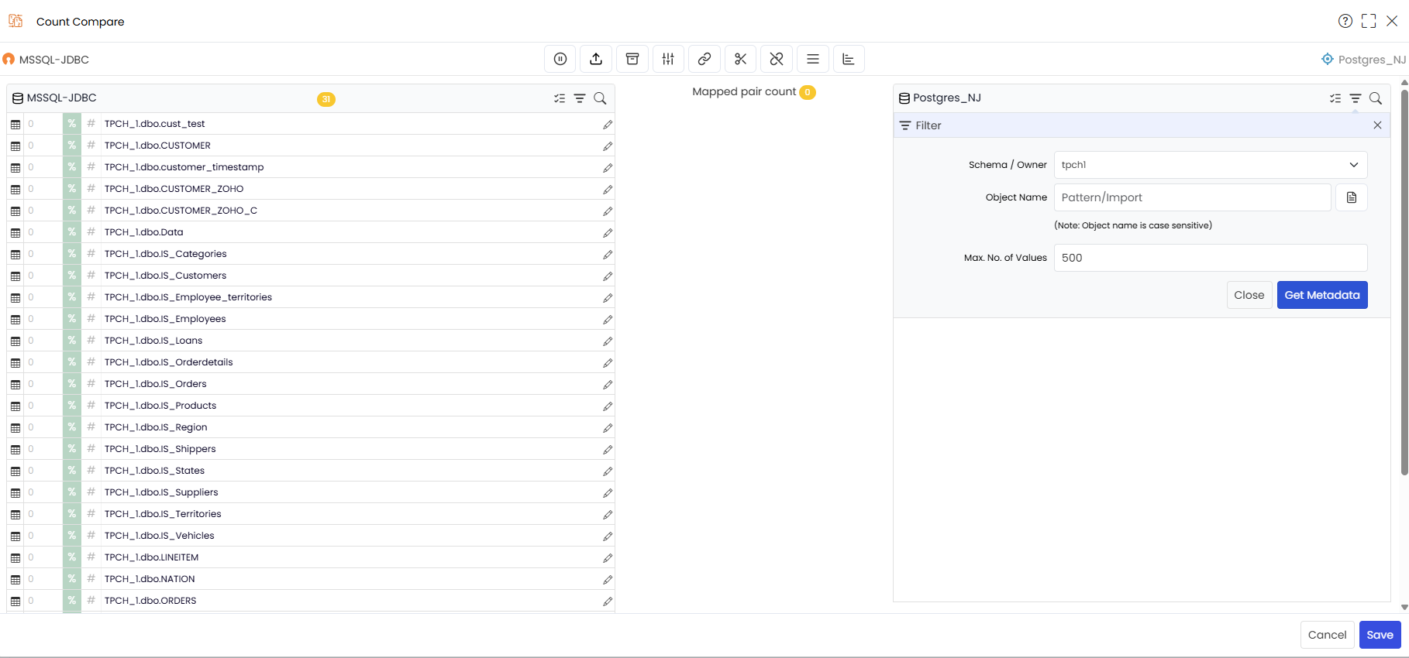1409x658 pixels.
Task: Open filter in MSSQL-JDBC panel header
Action: (x=580, y=98)
